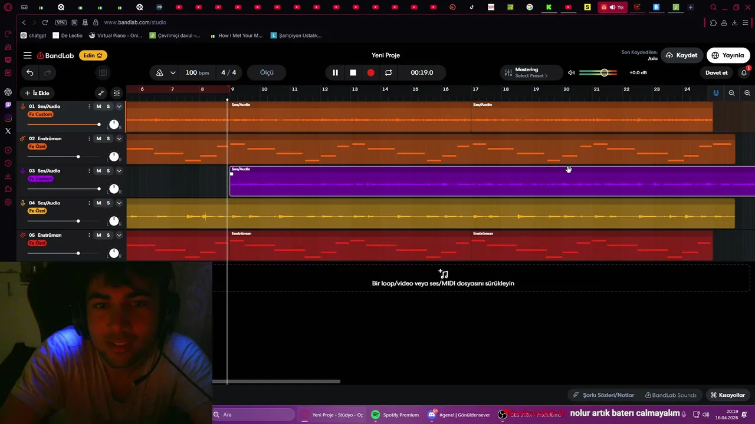
Task: Expand track 05 Enstrüman chevron
Action: (x=119, y=235)
